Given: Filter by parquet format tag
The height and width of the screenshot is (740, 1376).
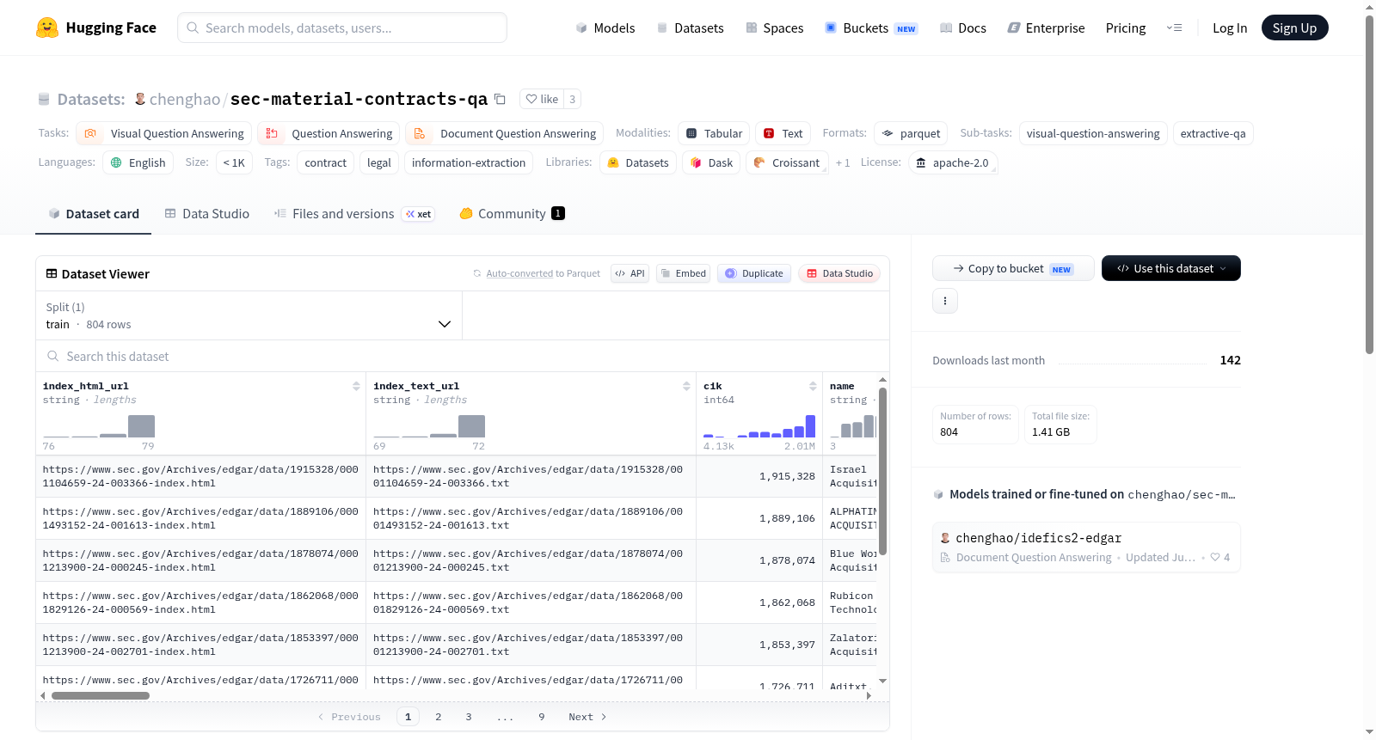Looking at the screenshot, I should pos(911,133).
